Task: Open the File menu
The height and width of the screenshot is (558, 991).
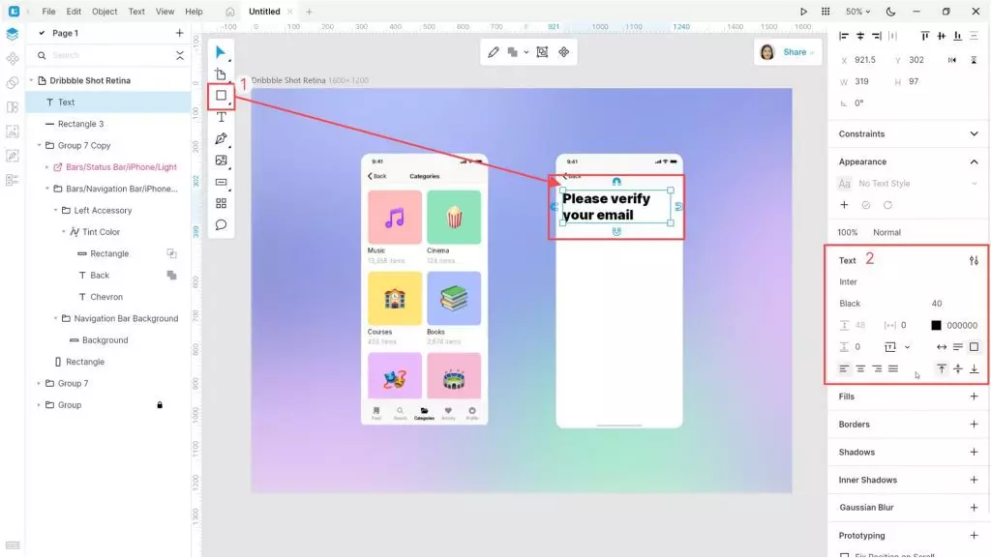Action: [x=48, y=12]
